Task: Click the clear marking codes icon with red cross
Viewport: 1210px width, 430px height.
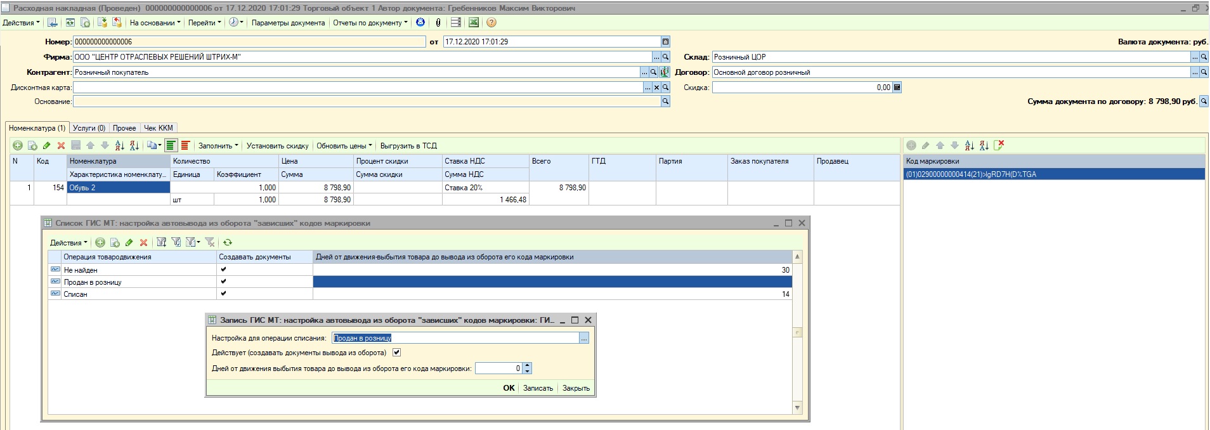Action: [x=999, y=145]
